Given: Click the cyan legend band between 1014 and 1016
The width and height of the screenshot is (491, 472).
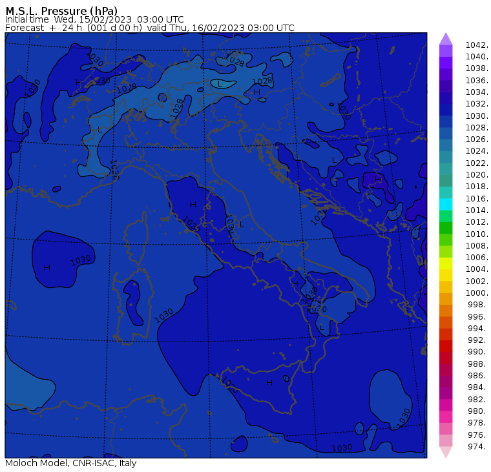Looking at the screenshot, I should point(446,205).
